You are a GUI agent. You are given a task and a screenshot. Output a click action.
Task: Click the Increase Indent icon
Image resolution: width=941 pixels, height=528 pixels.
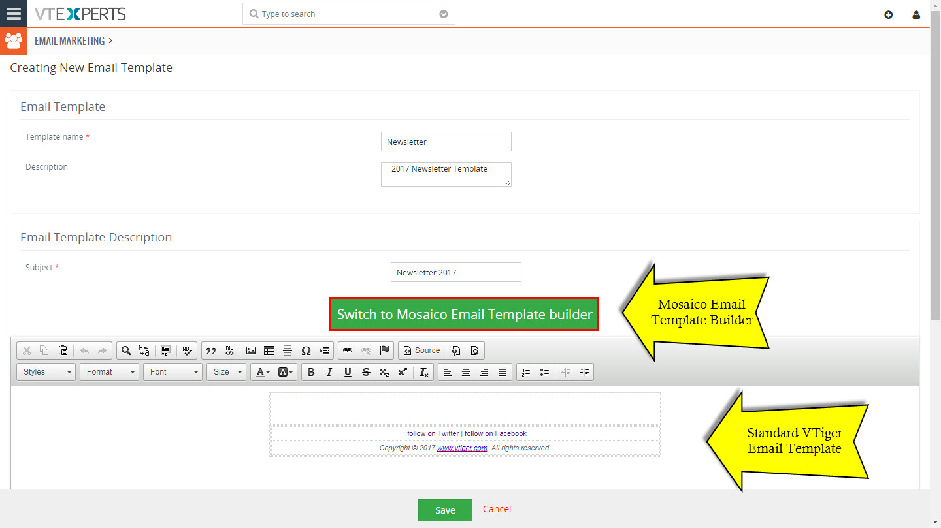584,372
